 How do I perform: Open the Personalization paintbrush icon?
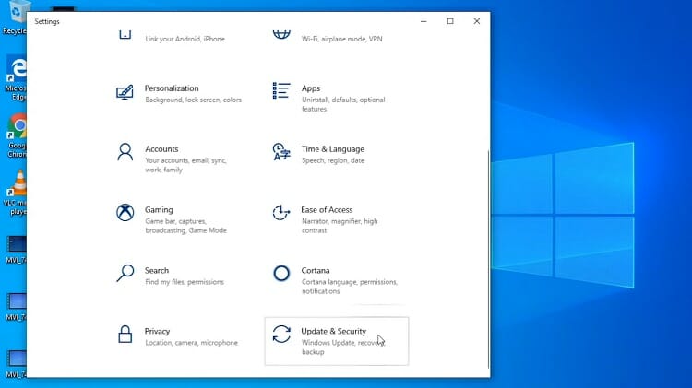click(x=125, y=92)
